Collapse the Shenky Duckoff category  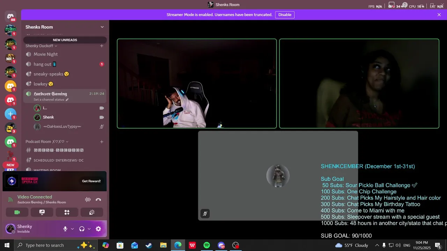coord(41,46)
